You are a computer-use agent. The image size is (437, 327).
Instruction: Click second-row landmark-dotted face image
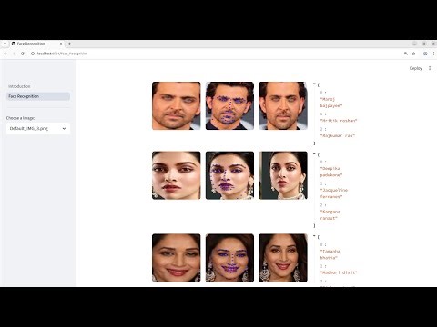229,175
